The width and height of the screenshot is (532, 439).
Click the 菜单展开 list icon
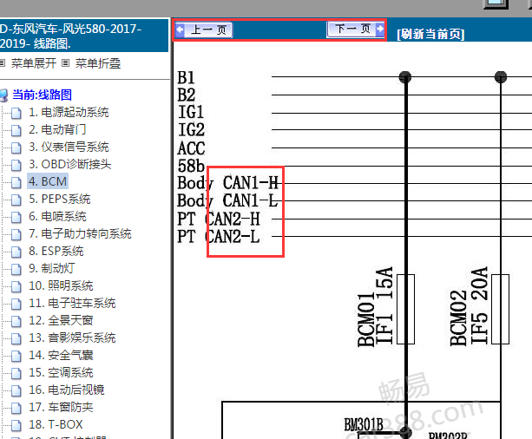click(x=3, y=63)
